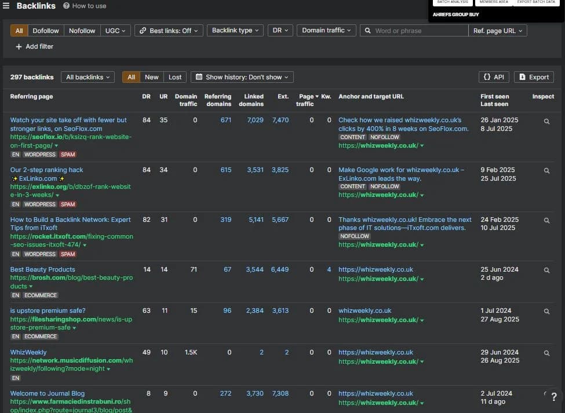Click Add filter
This screenshot has height=413, width=565.
(35, 47)
